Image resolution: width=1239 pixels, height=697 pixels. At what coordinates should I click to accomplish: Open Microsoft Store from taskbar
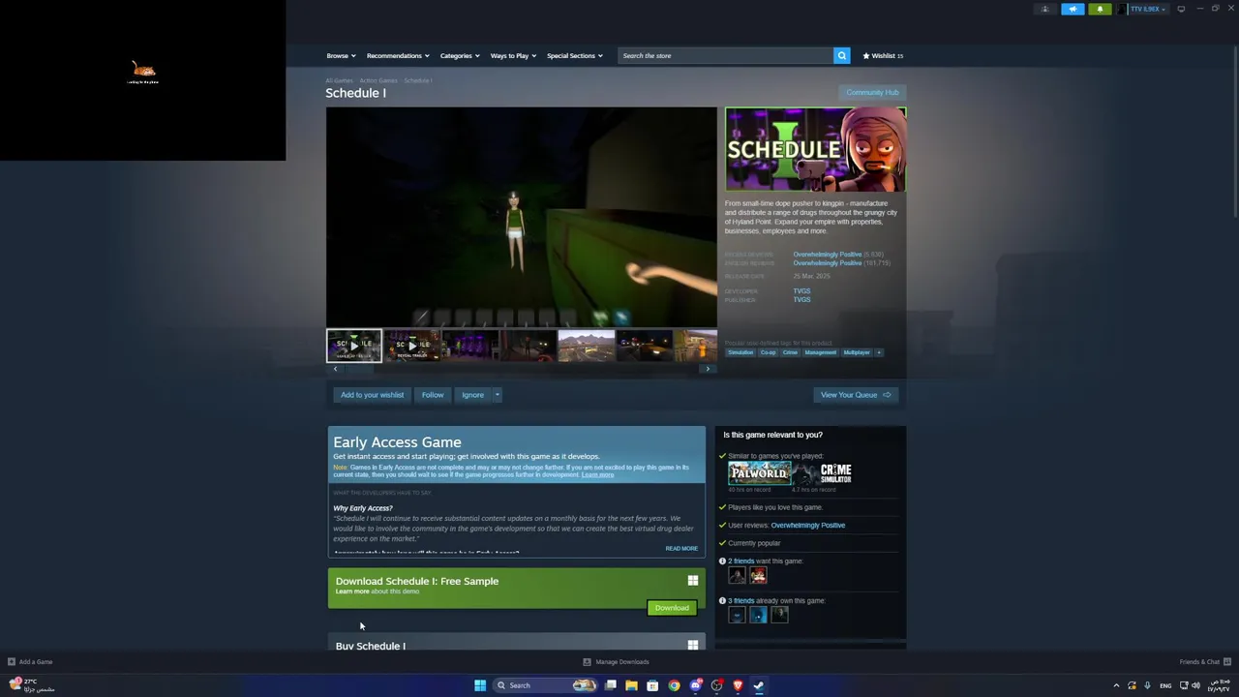click(x=652, y=685)
